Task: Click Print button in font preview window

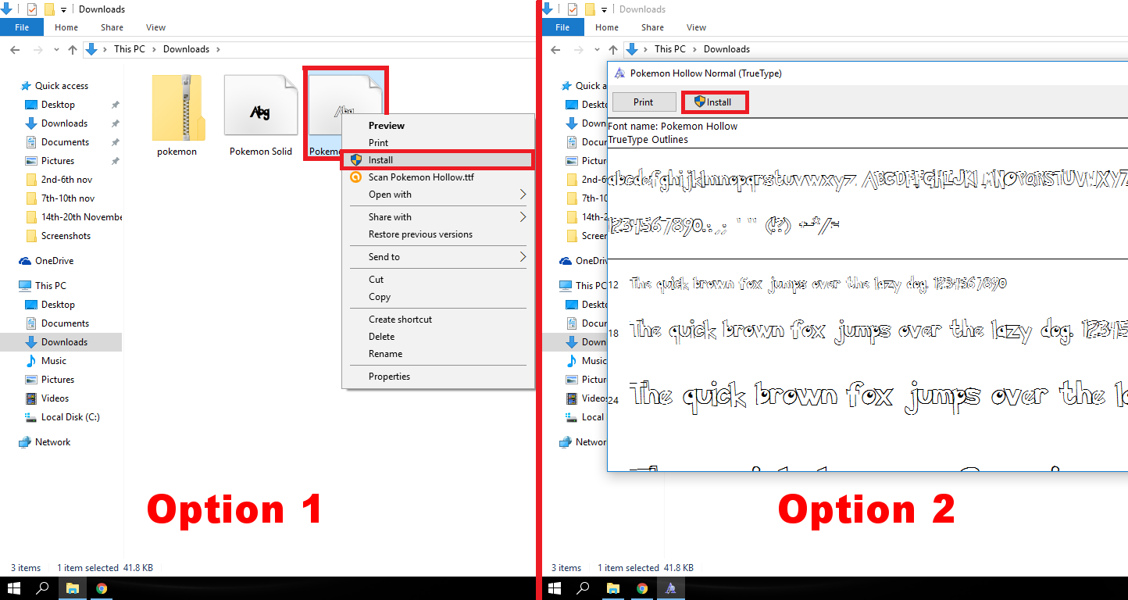Action: click(x=644, y=102)
